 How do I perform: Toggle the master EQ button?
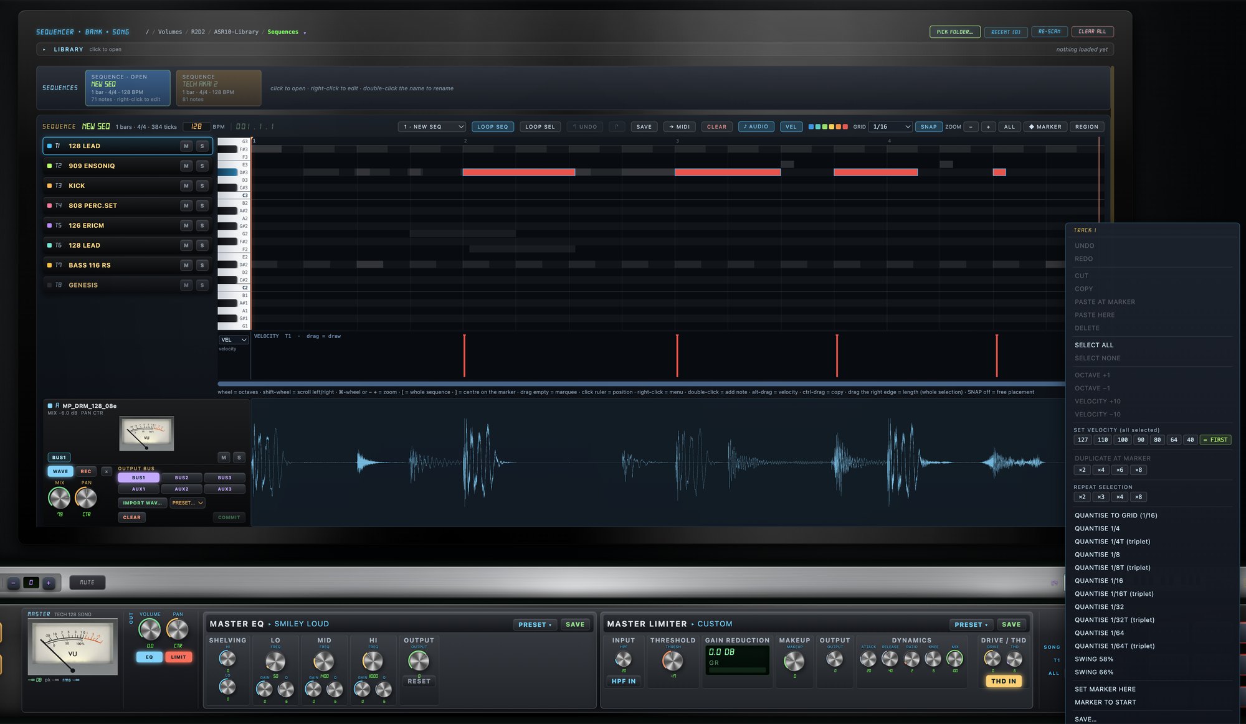click(149, 657)
